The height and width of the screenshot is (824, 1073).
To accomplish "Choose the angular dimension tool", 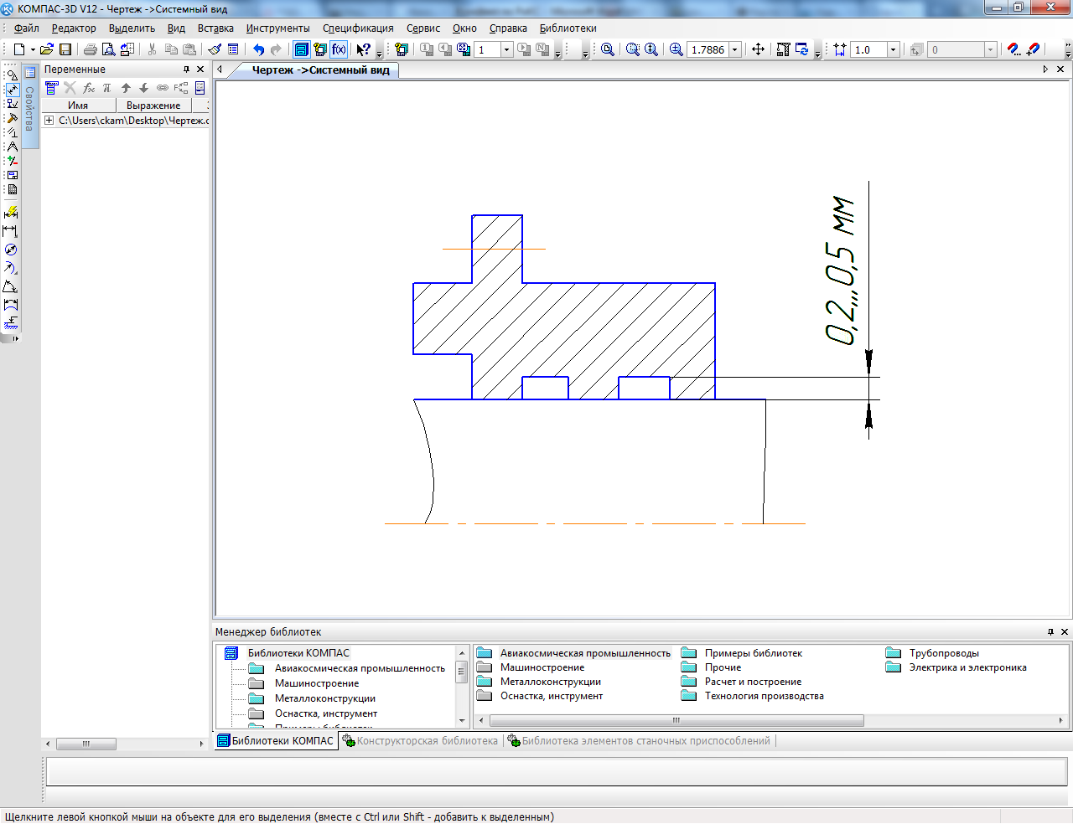I will pyautogui.click(x=11, y=286).
